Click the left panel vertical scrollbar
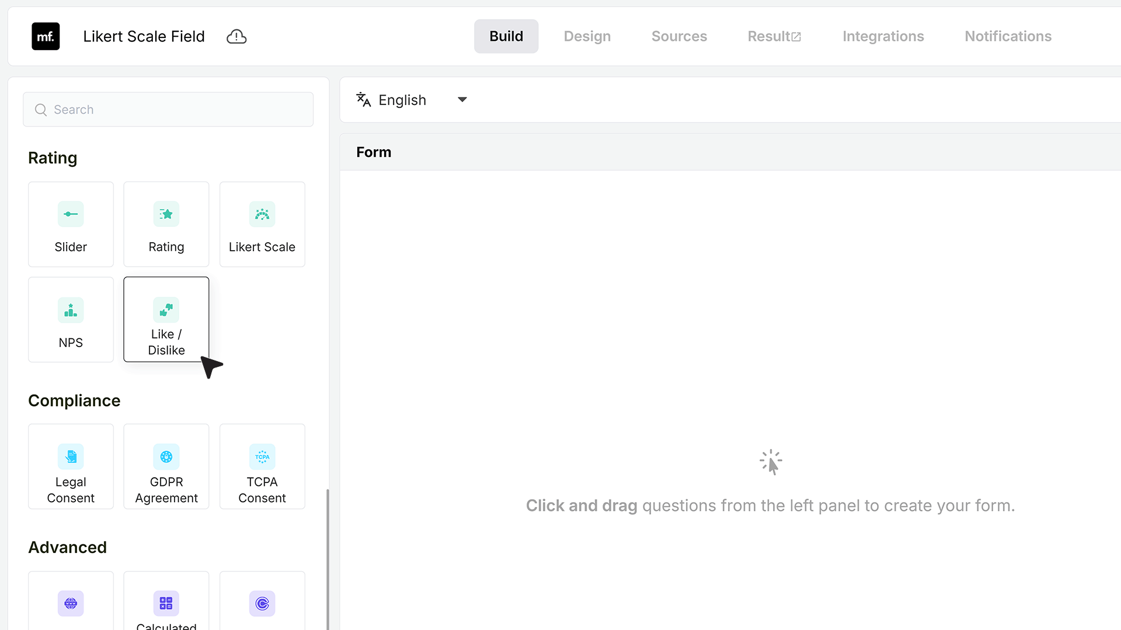 [x=328, y=559]
